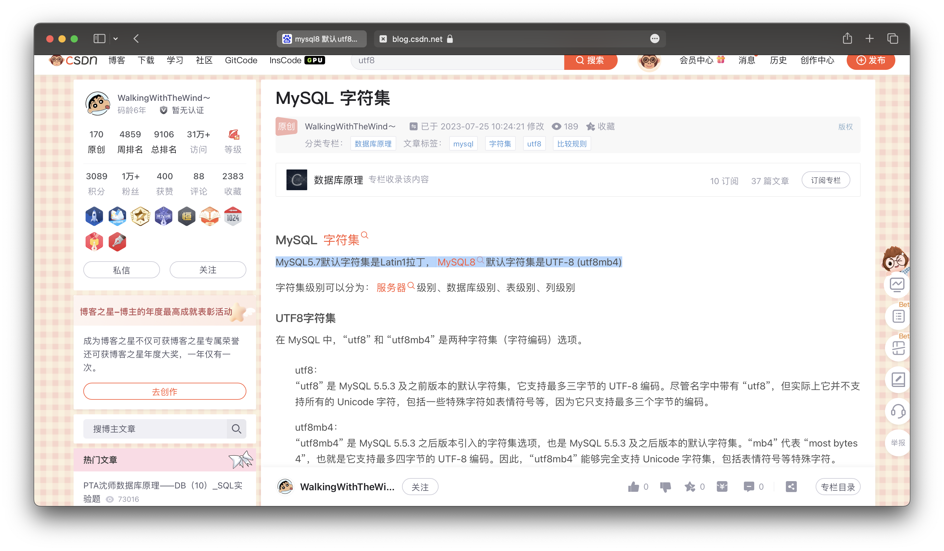The image size is (944, 551).
Task: Click the blue rocket badge
Action: [94, 216]
